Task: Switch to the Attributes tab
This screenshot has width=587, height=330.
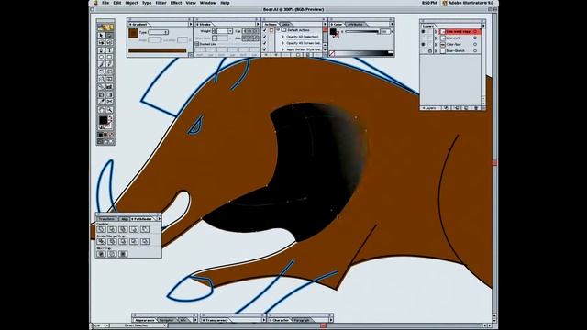Action: [355, 25]
